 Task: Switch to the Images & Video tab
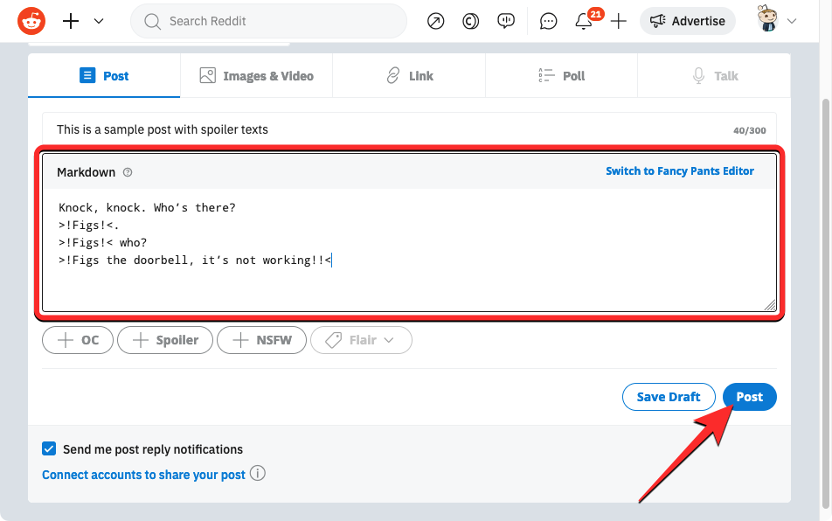click(256, 76)
